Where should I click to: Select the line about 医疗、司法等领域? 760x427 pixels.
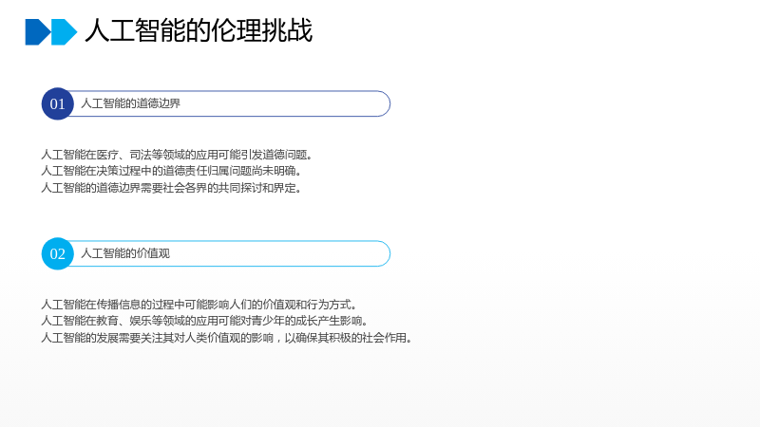point(178,155)
